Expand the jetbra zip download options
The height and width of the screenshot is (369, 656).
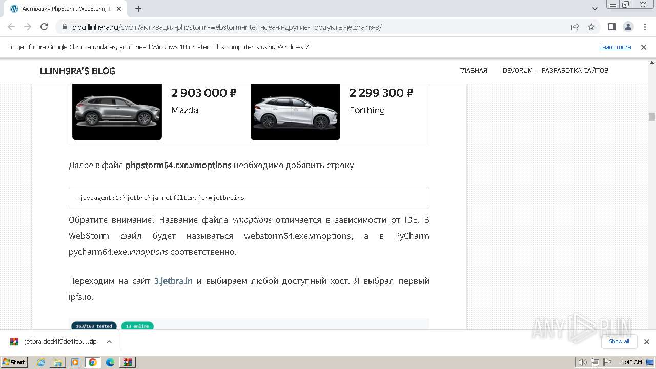[109, 342]
